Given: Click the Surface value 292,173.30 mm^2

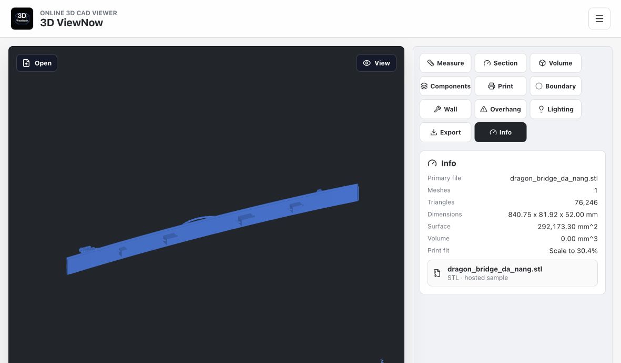Looking at the screenshot, I should [567, 226].
